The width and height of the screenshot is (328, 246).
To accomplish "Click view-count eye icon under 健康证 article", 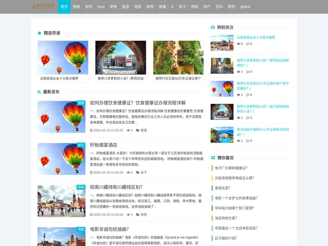I will click(128, 130).
